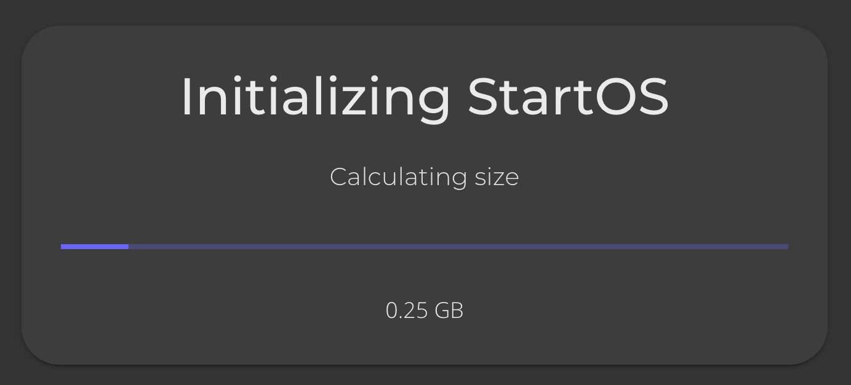The width and height of the screenshot is (851, 385).
Task: Click the "0.25" number below the progress bar
Action: coord(406,311)
